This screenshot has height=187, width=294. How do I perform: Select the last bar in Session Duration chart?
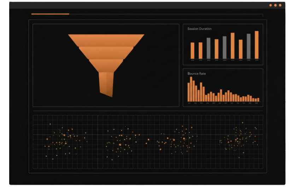click(257, 45)
